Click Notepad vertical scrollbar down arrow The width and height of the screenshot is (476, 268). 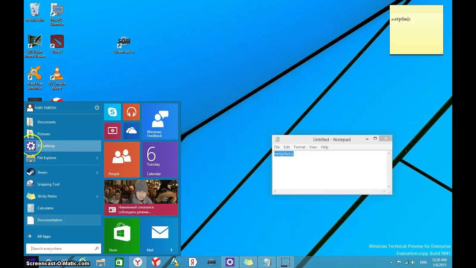[389, 186]
